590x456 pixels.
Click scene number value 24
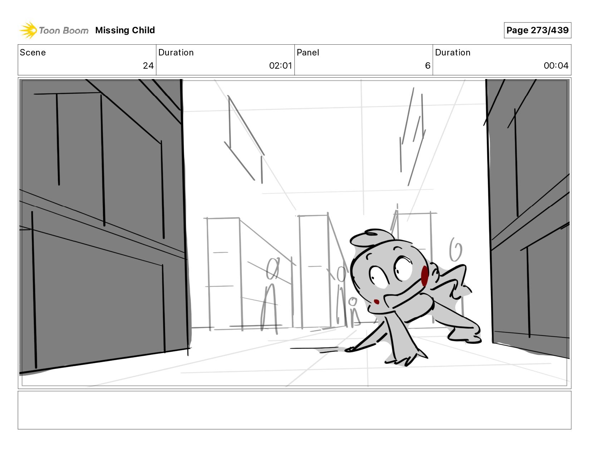pos(148,66)
